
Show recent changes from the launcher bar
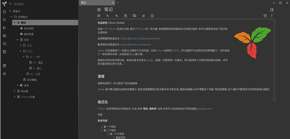click(x=4, y=44)
